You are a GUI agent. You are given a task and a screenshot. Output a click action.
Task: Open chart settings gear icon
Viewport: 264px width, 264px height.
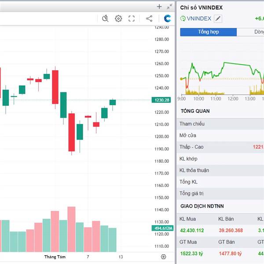[118, 18]
